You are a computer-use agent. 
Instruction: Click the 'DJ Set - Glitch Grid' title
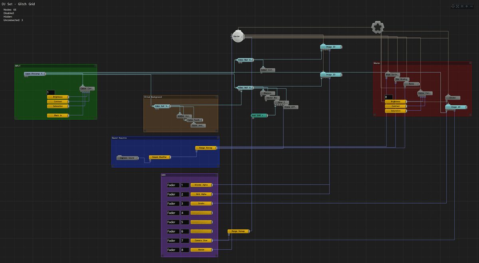(x=18, y=4)
